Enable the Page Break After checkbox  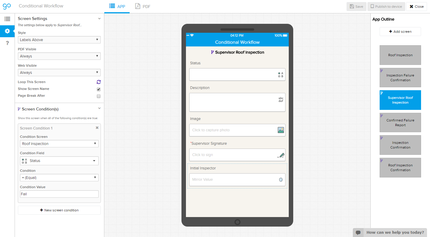point(99,96)
